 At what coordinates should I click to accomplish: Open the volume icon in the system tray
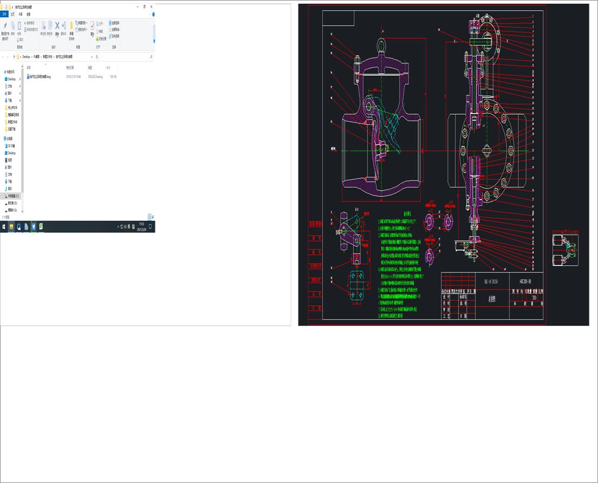tap(124, 226)
